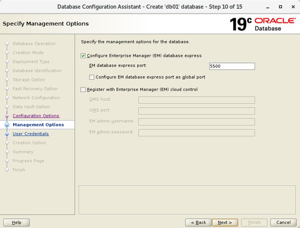
Task: Click the Database Identification step
Action: point(37,71)
